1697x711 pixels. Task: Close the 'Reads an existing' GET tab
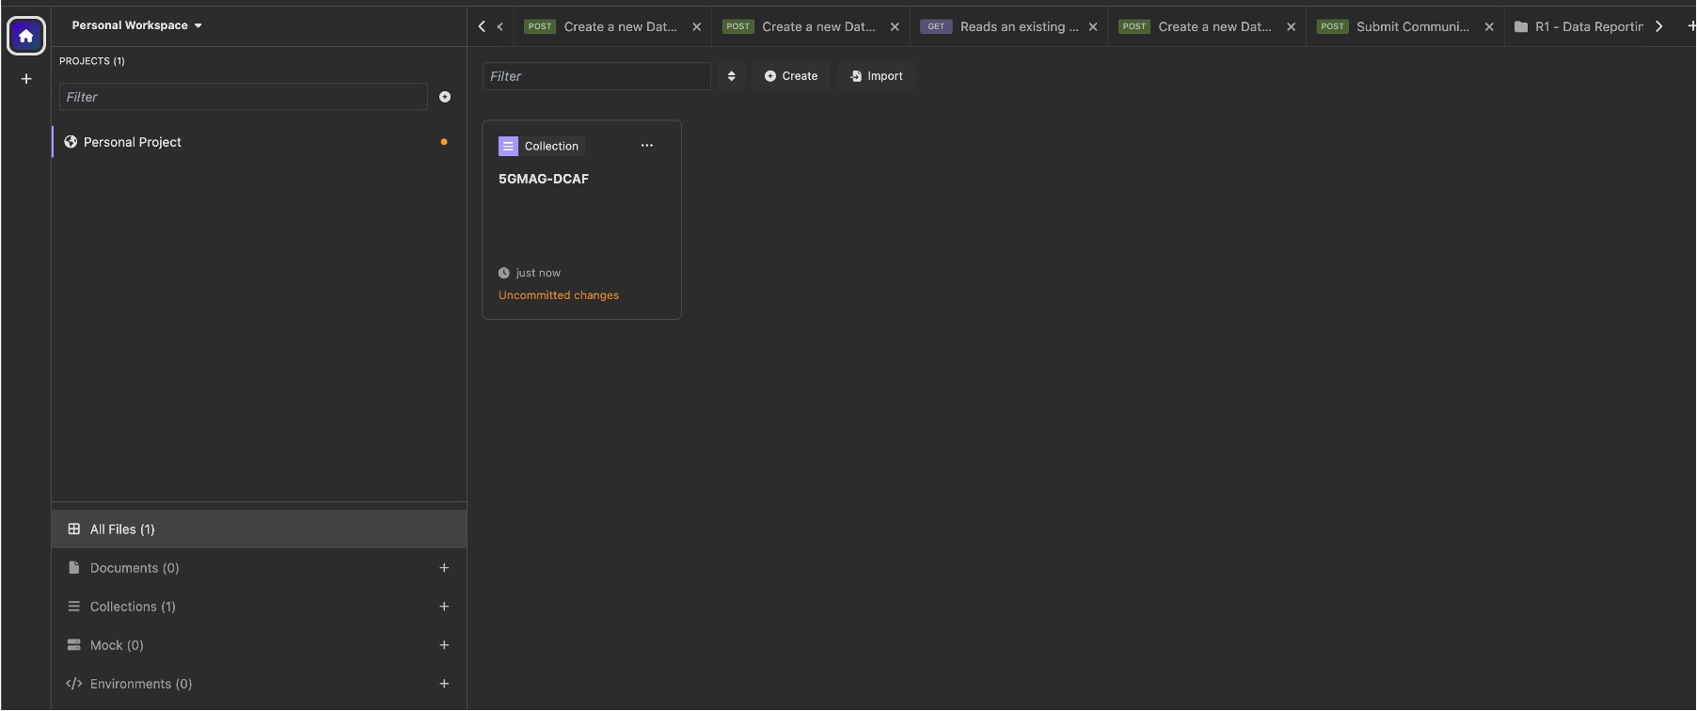point(1093,27)
